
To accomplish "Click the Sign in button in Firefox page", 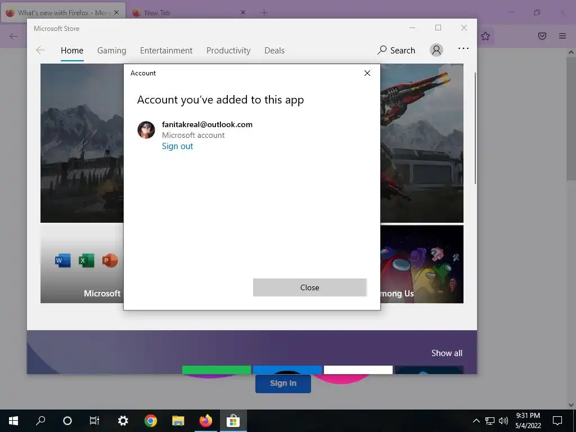I will pos(283,383).
